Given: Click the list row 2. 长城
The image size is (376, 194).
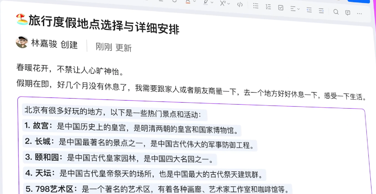Looking at the screenshot, I should coord(140,143).
